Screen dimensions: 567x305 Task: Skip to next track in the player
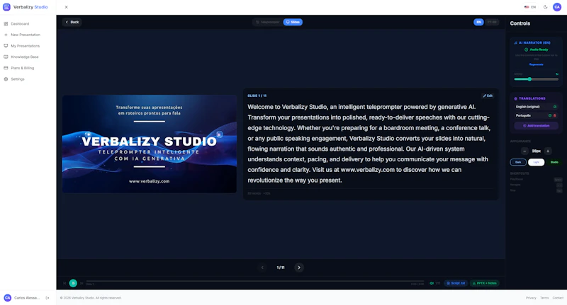pos(82,283)
